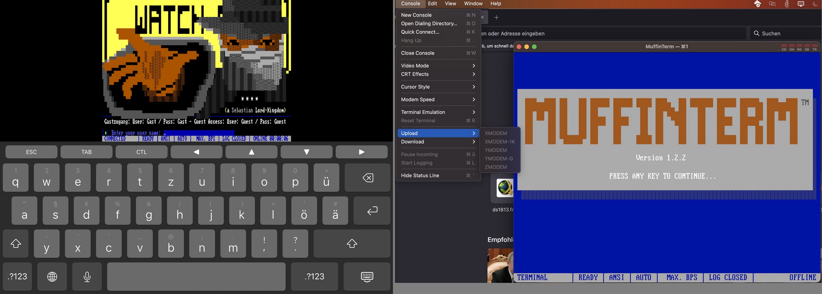
Task: Tap the right shift key on the keyboard
Action: 352,244
